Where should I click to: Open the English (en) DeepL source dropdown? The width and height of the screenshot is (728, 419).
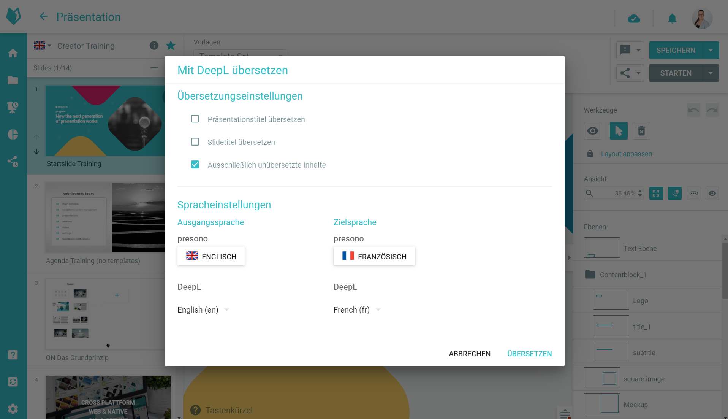click(x=203, y=310)
